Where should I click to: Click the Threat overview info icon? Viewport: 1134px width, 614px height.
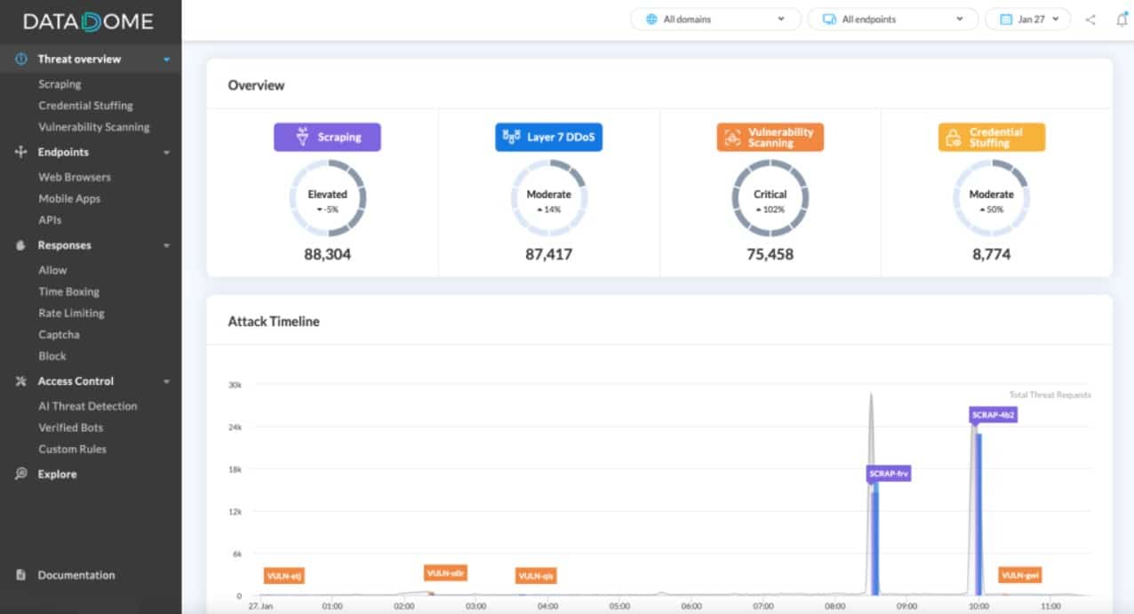pyautogui.click(x=19, y=59)
